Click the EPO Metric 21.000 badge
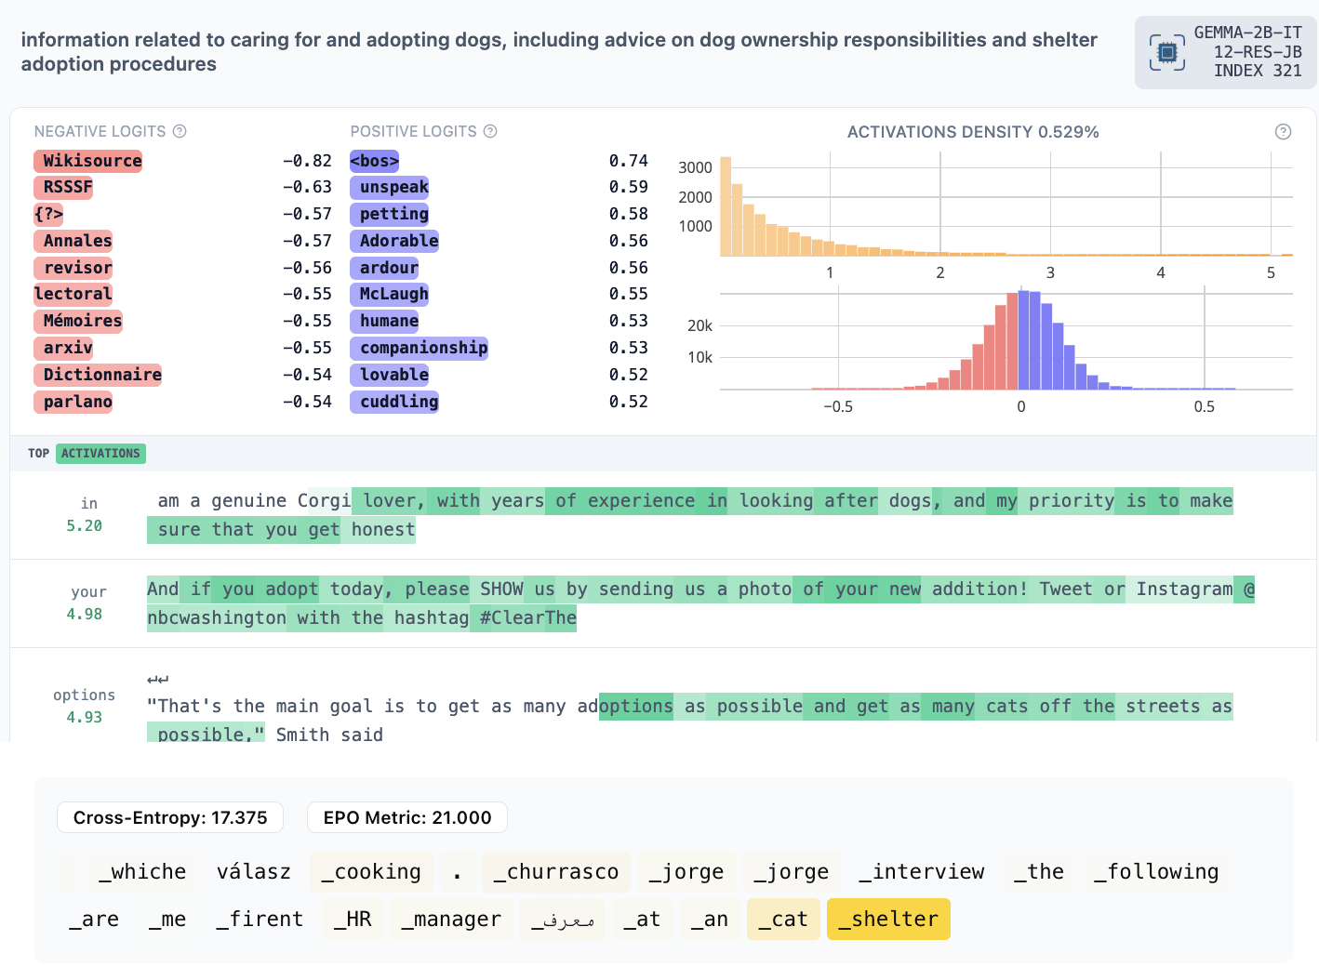 [406, 817]
